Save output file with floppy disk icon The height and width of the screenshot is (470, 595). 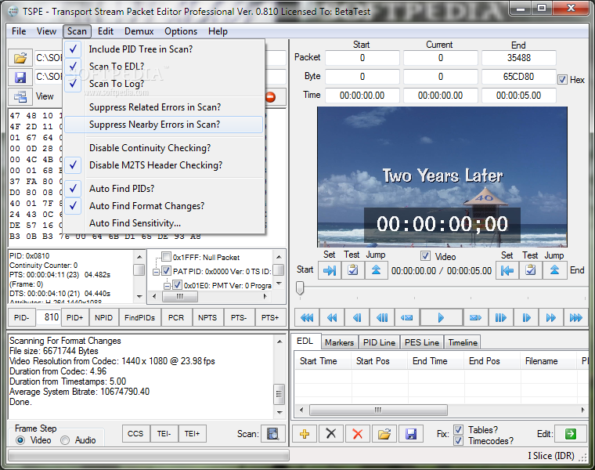click(20, 78)
